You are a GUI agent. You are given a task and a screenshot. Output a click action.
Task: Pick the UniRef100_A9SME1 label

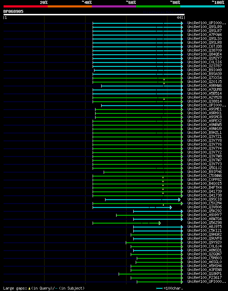point(204,109)
